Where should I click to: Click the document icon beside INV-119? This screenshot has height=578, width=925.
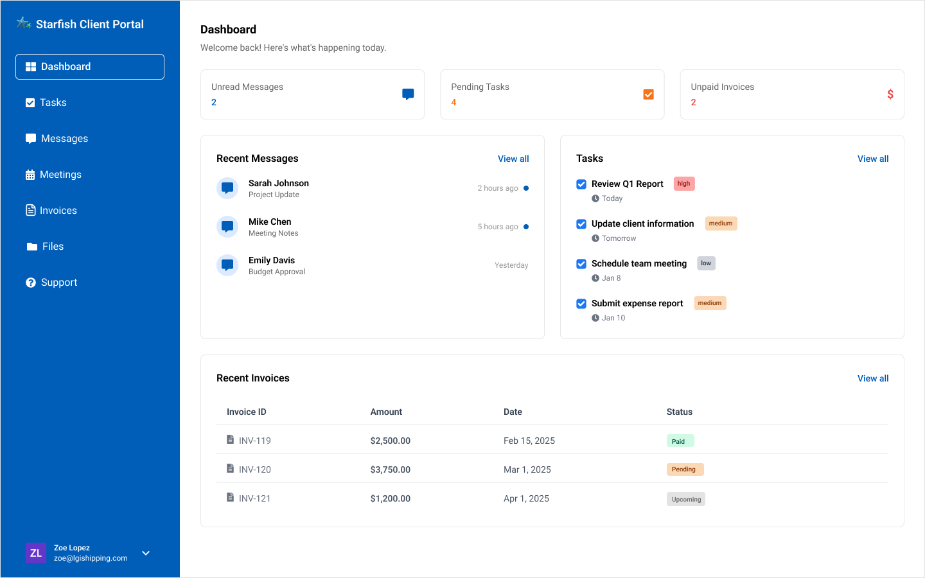coord(230,440)
